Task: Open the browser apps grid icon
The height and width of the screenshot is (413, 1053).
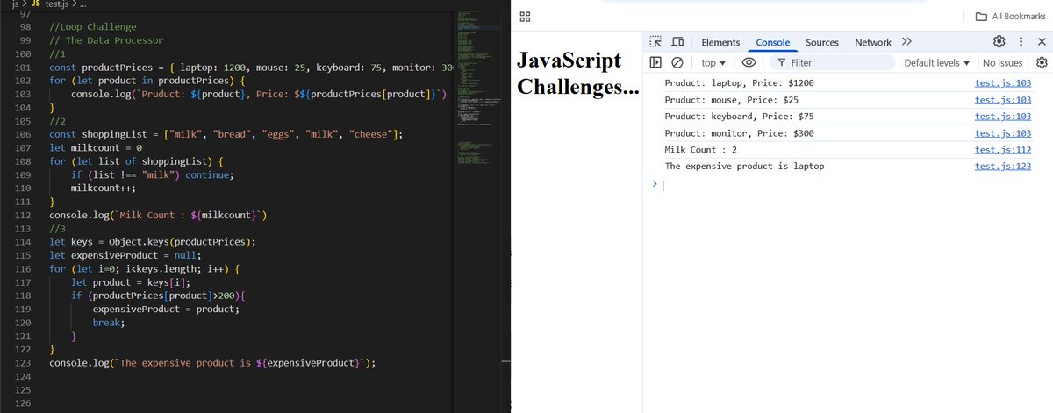Action: pyautogui.click(x=525, y=17)
